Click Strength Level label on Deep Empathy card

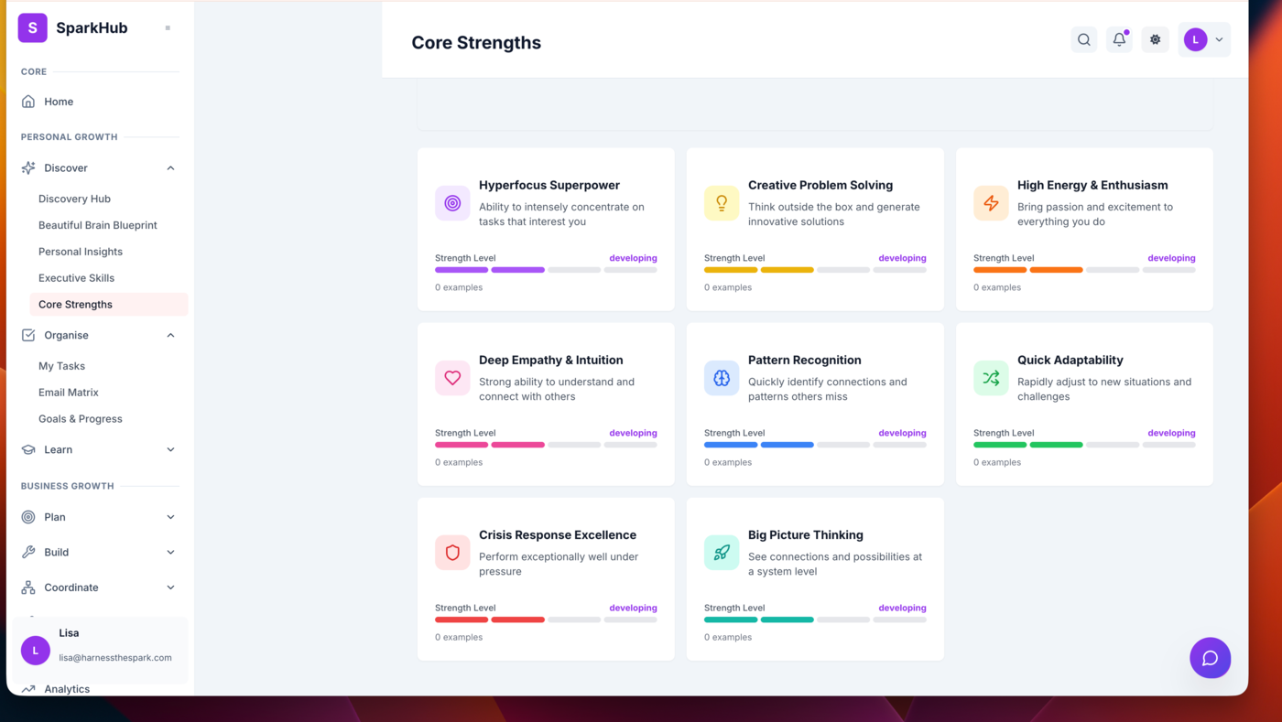click(465, 433)
